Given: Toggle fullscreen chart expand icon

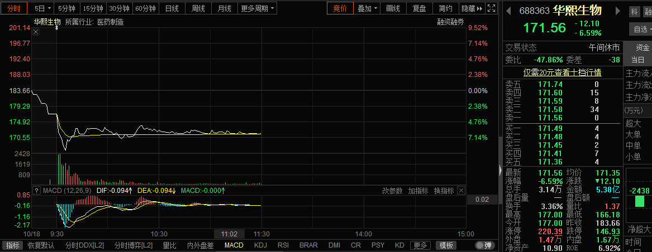Looking at the screenshot, I should [491, 8].
